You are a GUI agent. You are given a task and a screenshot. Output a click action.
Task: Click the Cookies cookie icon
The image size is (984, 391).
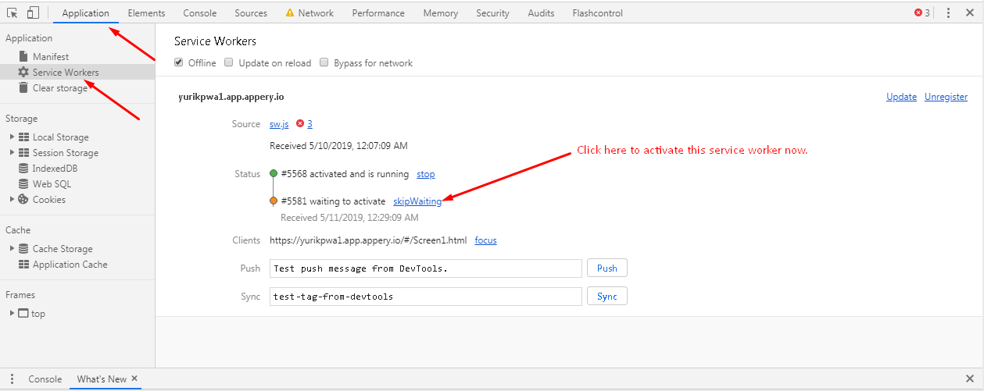click(23, 199)
